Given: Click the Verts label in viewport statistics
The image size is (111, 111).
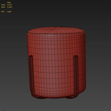Looking at the screenshot, I should 3,7.
